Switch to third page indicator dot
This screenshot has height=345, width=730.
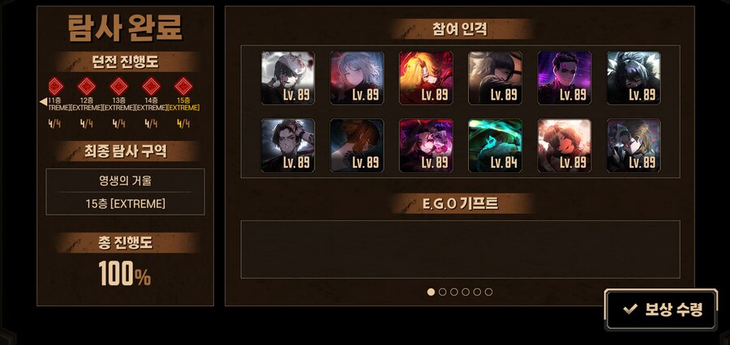coord(454,292)
